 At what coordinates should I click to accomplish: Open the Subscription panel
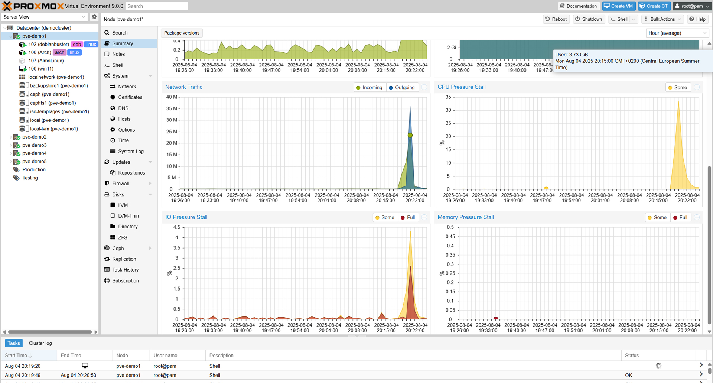tap(126, 280)
